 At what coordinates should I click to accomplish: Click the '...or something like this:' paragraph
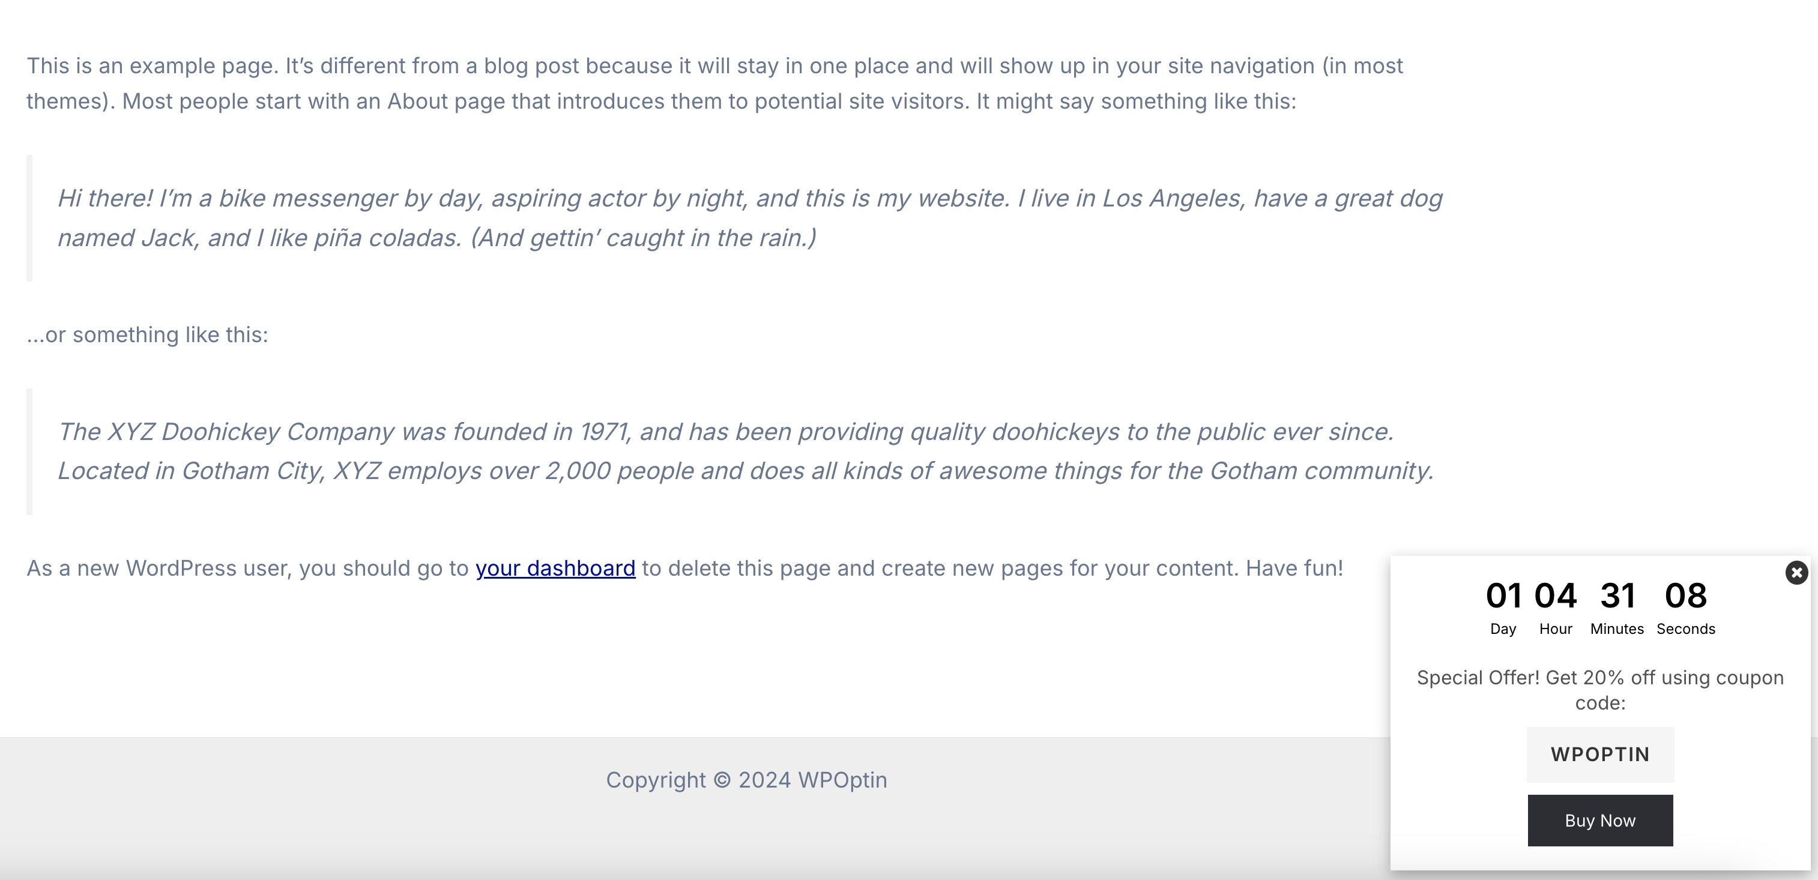tap(148, 334)
